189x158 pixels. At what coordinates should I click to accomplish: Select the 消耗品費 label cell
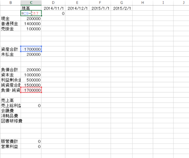11,115
